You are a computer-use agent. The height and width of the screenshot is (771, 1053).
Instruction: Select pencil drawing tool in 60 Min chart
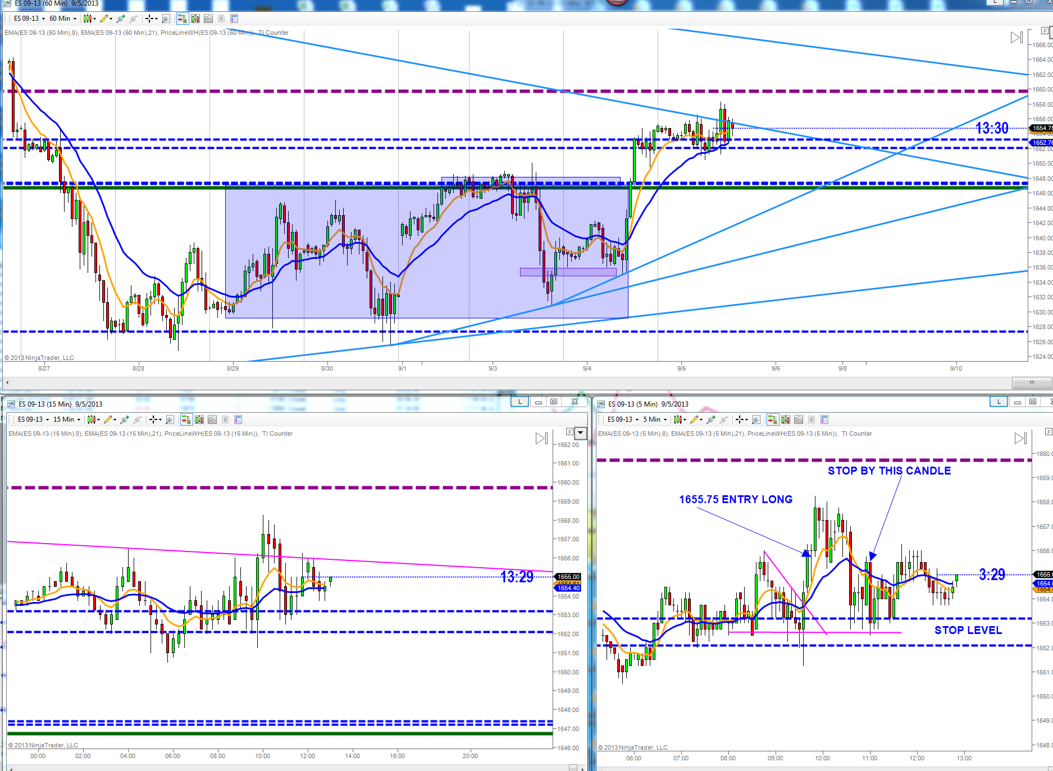[104, 19]
